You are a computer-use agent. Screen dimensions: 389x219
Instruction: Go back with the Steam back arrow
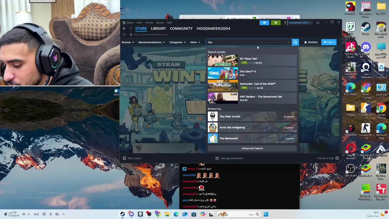point(124,28)
